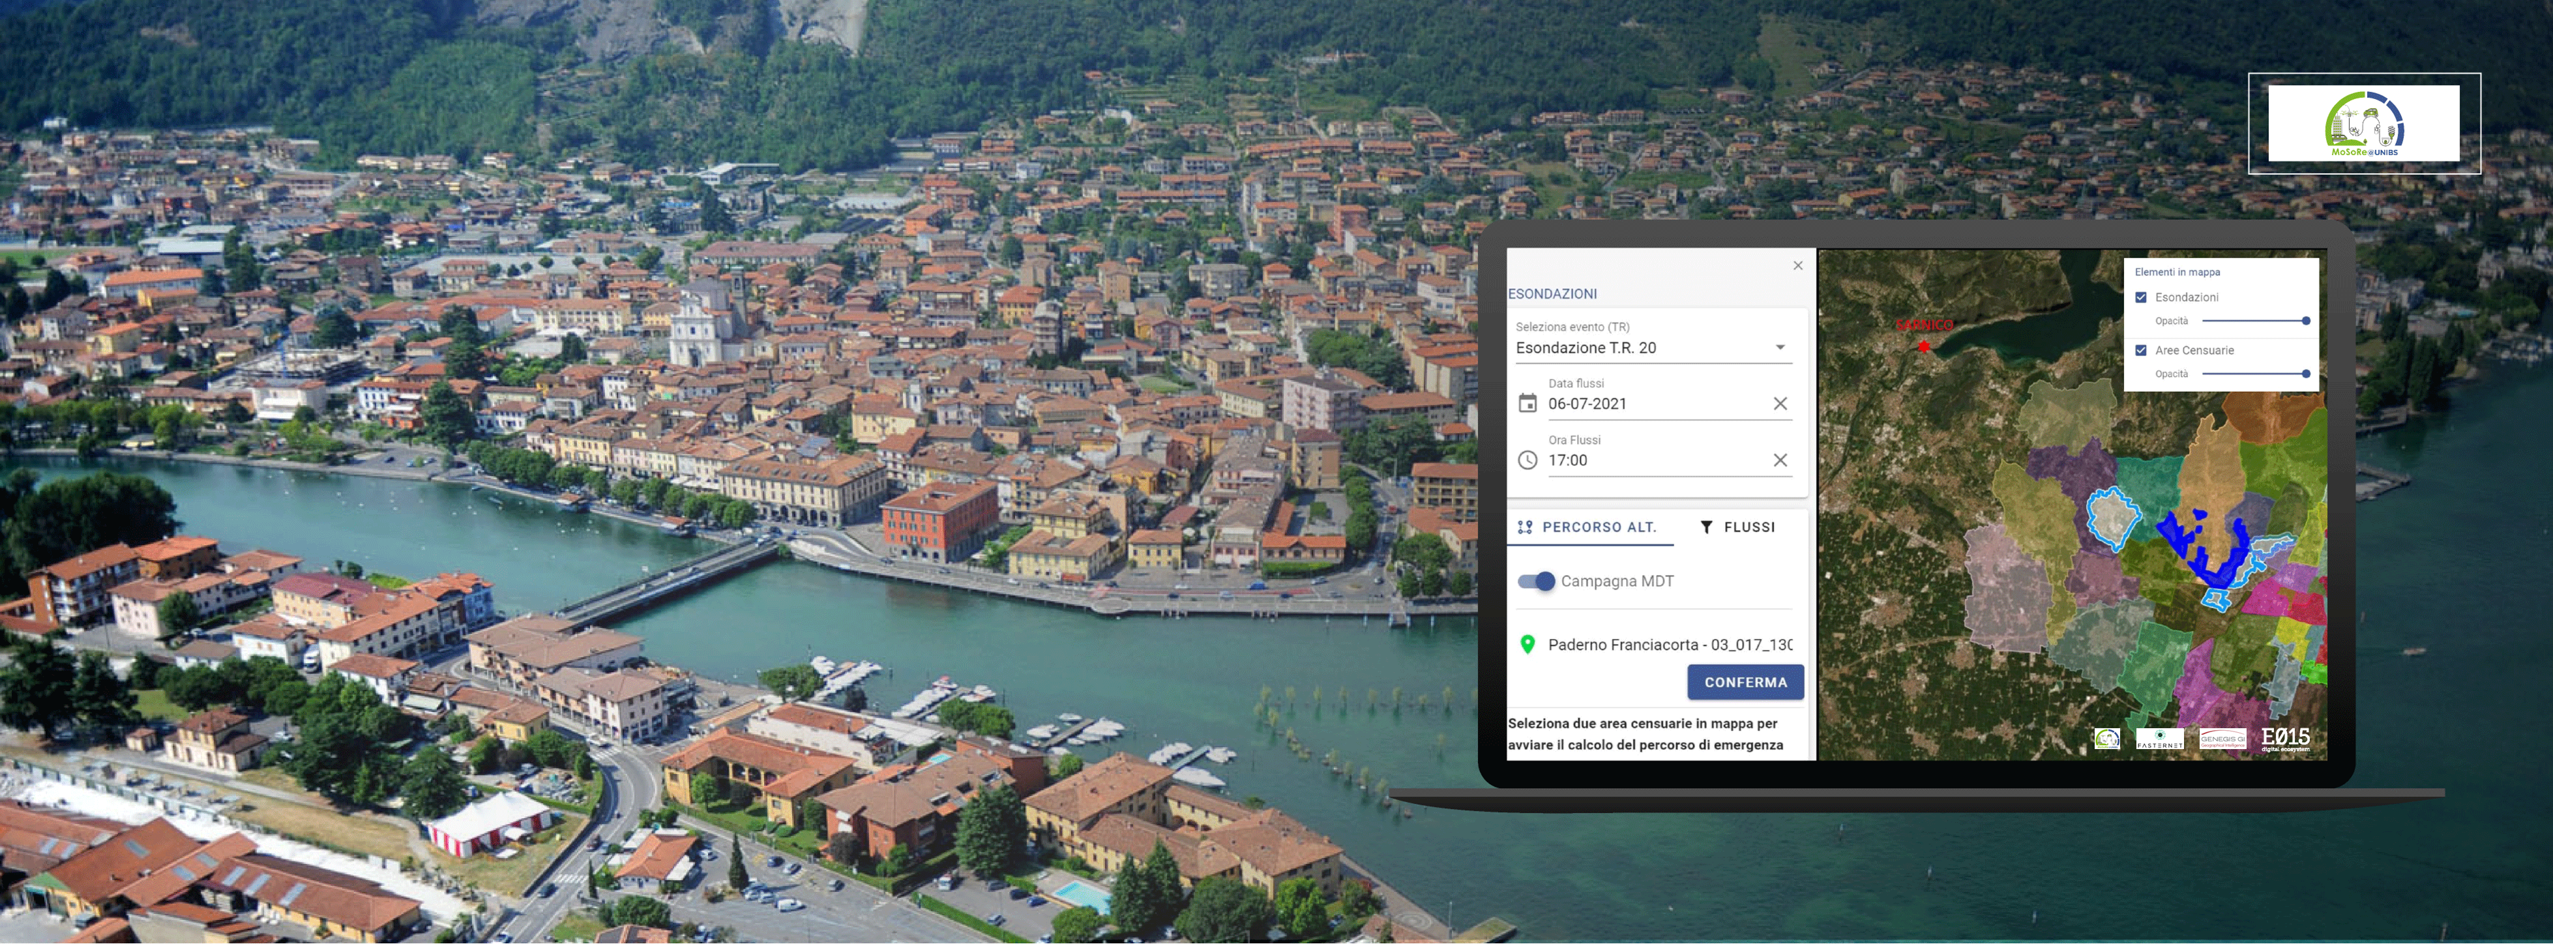The width and height of the screenshot is (2553, 944).
Task: Click the calendar icon beside Data flussi
Action: (1527, 403)
